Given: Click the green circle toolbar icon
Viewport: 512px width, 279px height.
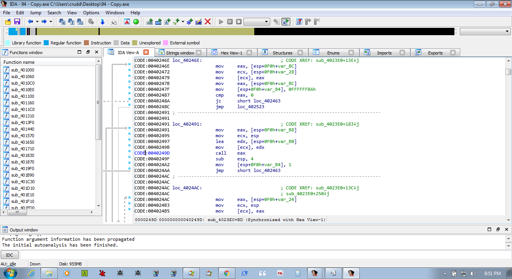Looking at the screenshot, I should click(136, 22).
